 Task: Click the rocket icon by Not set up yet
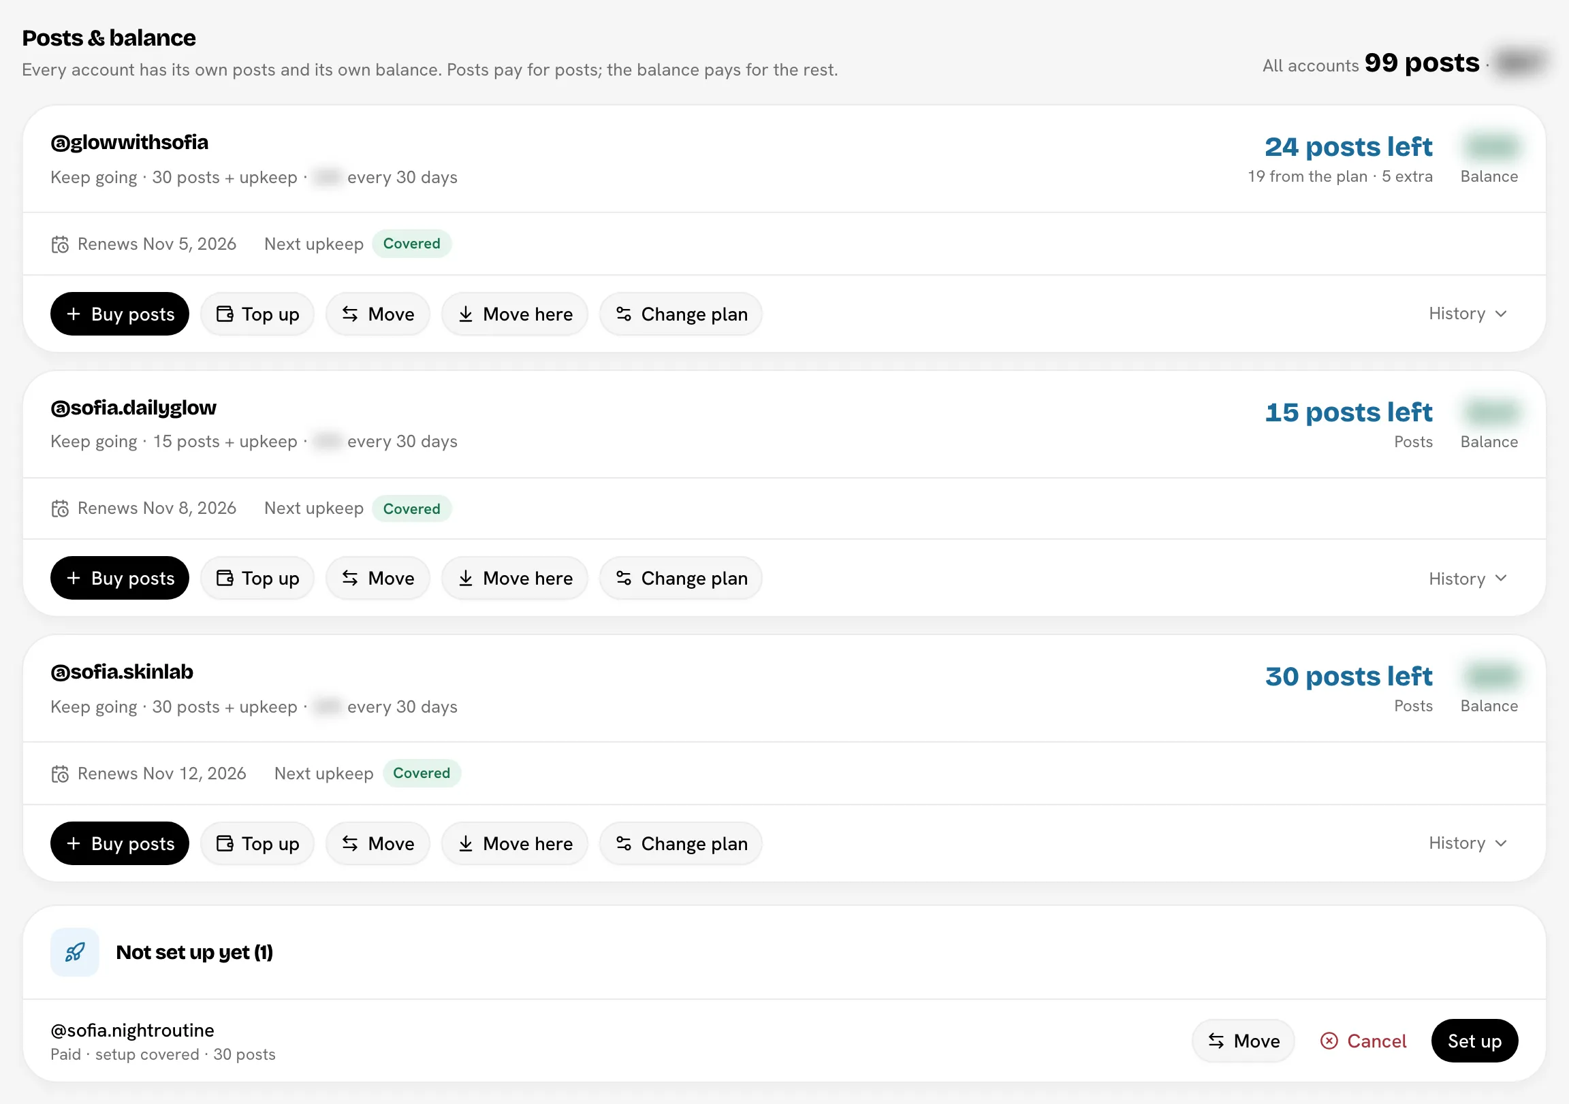click(74, 952)
